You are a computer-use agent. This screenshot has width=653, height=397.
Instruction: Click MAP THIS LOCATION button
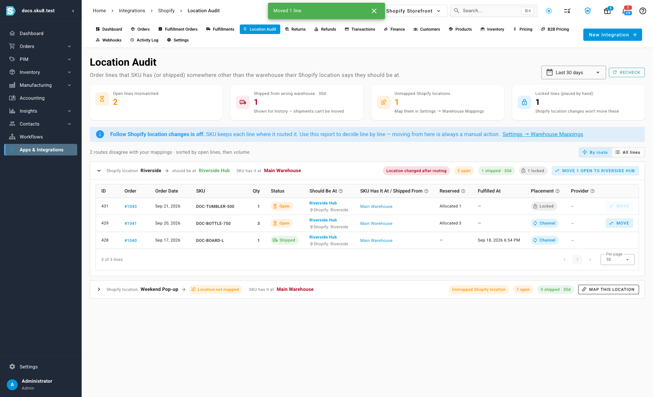(608, 290)
